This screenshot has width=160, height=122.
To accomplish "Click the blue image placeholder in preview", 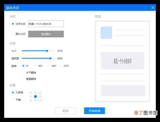I will pos(106,33).
